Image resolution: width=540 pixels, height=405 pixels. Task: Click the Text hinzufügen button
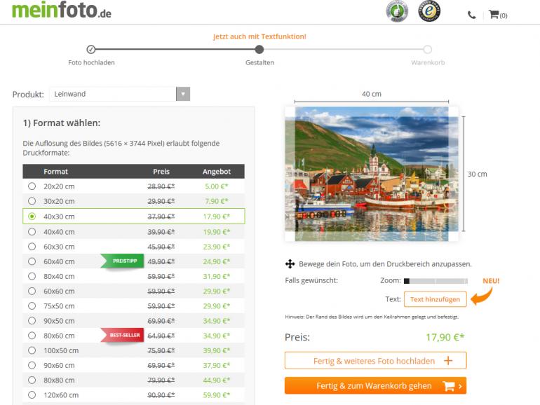point(435,299)
